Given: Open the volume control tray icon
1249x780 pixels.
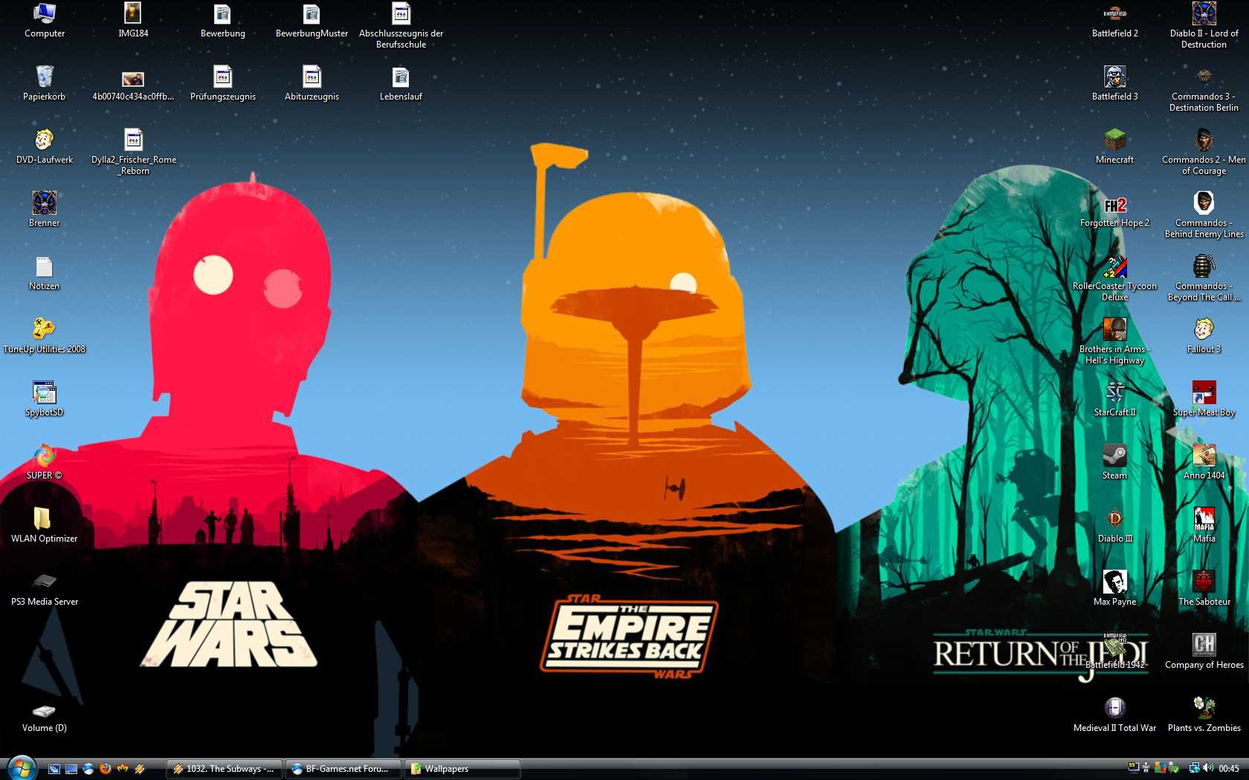Looking at the screenshot, I should pos(1208,768).
